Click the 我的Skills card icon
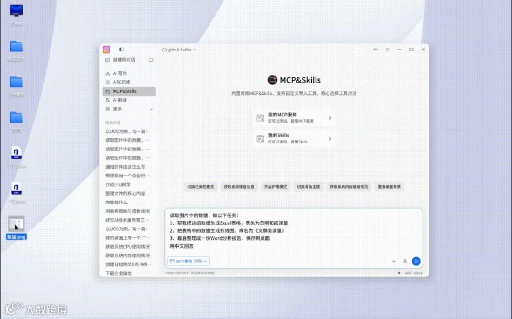This screenshot has width=512, height=319. click(x=260, y=139)
